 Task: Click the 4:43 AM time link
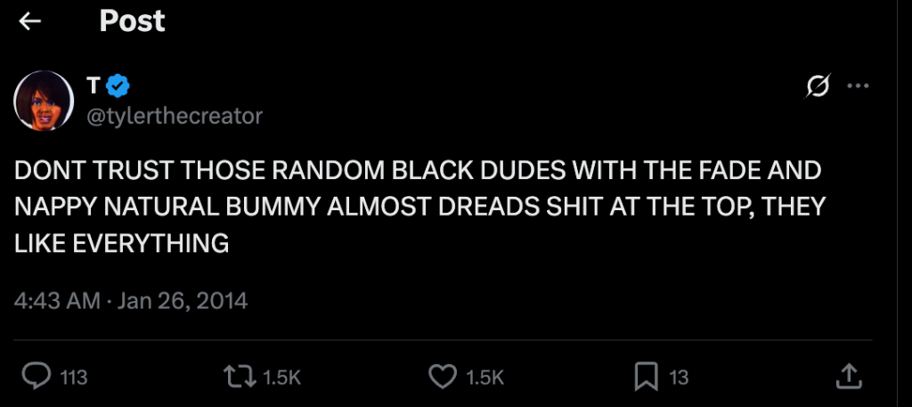[x=57, y=301]
